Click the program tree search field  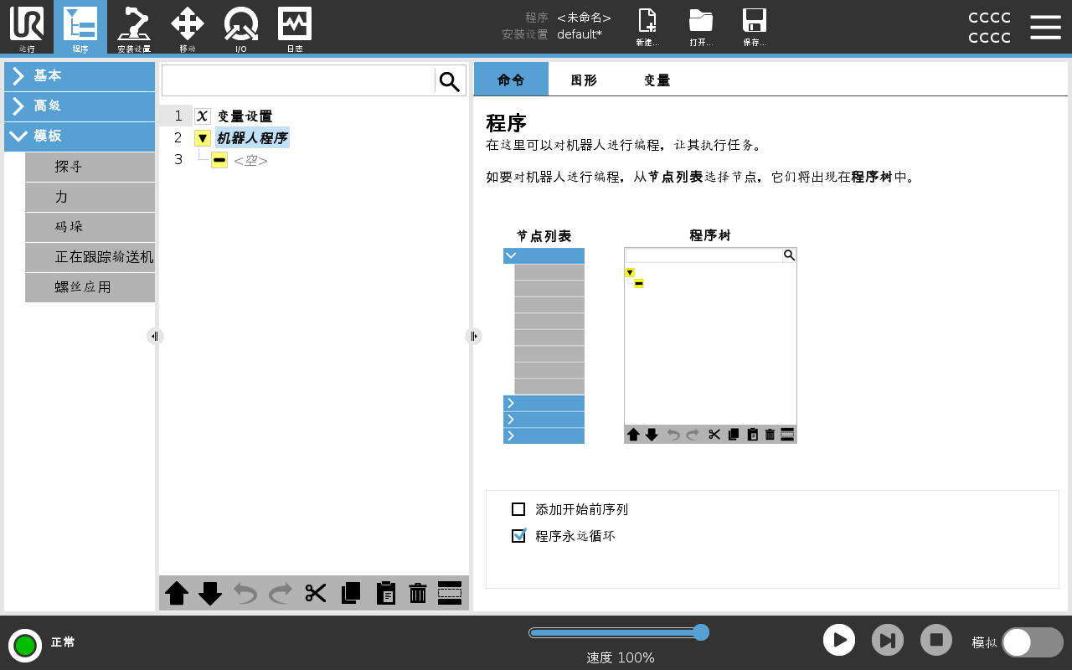point(298,81)
